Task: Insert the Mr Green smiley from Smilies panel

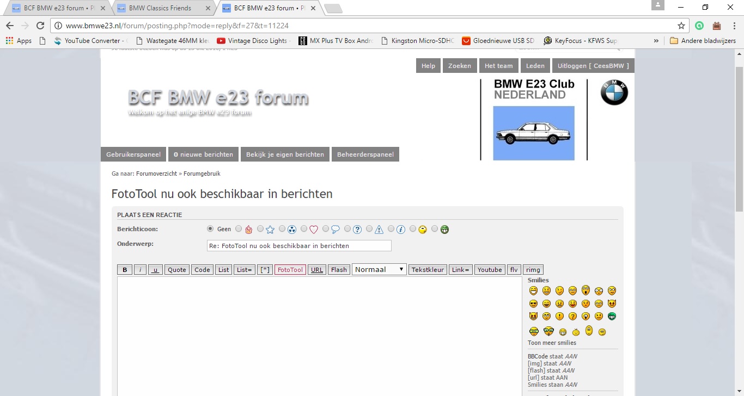Action: [612, 316]
